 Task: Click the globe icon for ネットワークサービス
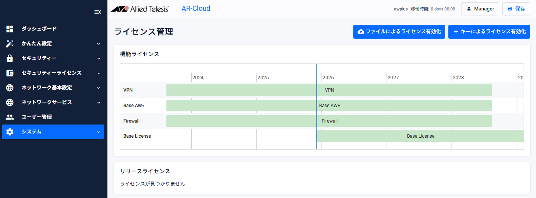coord(10,102)
